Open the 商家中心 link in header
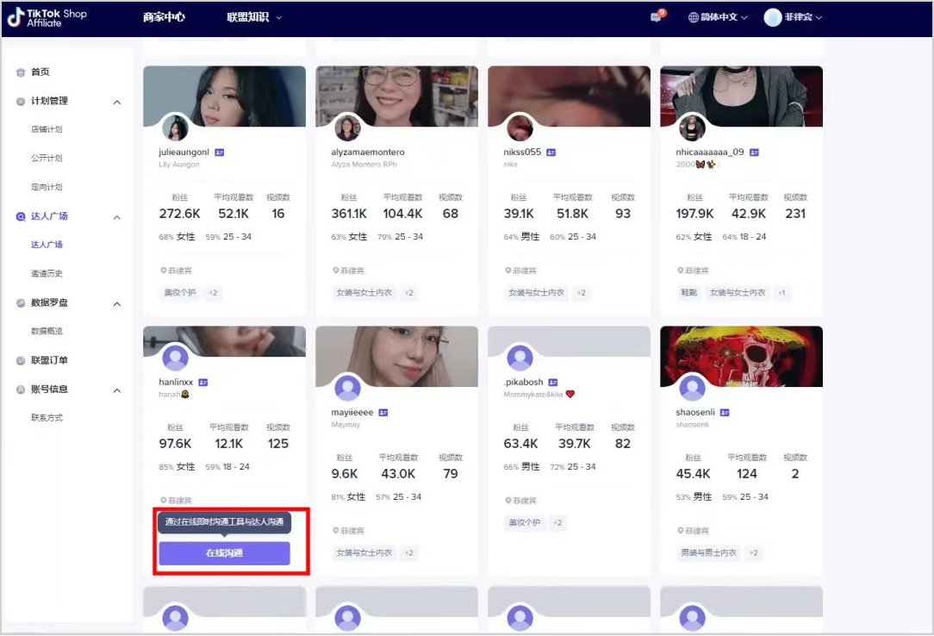 point(164,17)
